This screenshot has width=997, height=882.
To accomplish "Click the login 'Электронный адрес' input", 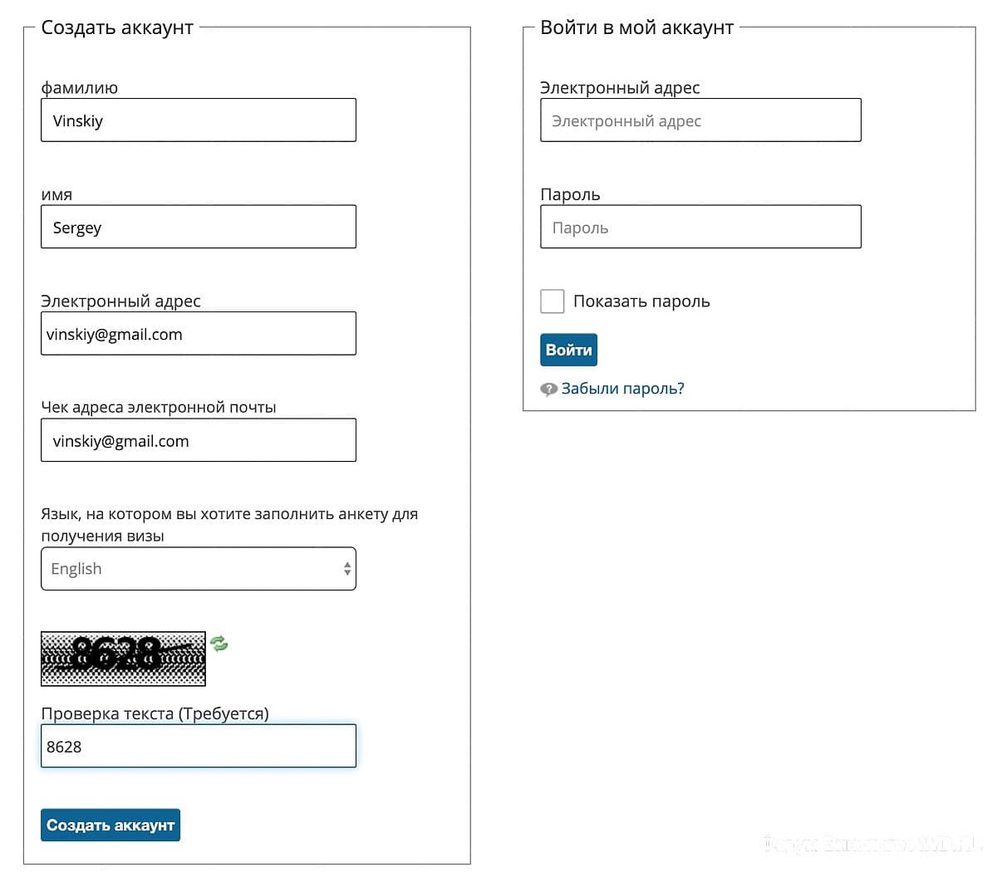I will tap(700, 120).
